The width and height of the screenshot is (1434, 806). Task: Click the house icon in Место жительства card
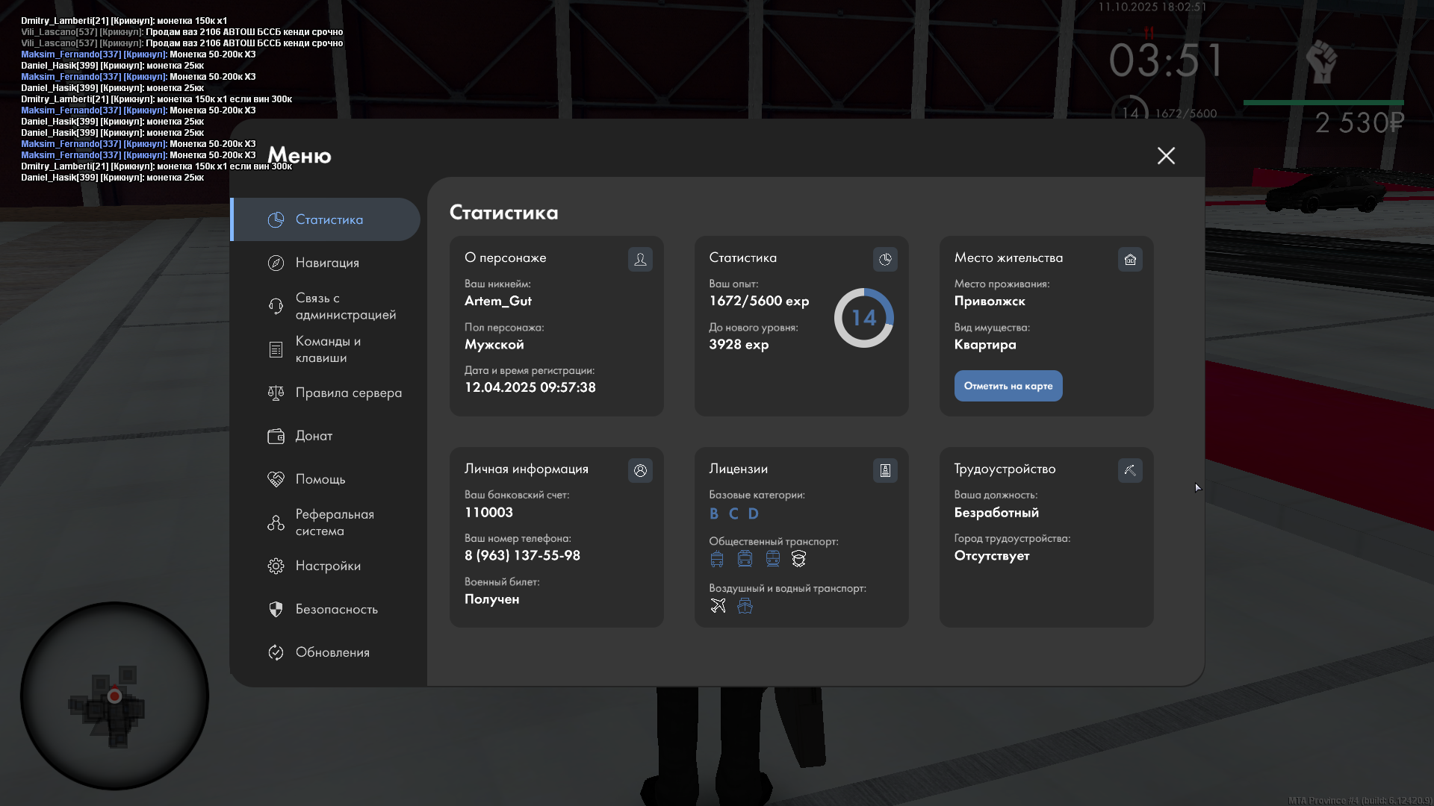coord(1130,259)
